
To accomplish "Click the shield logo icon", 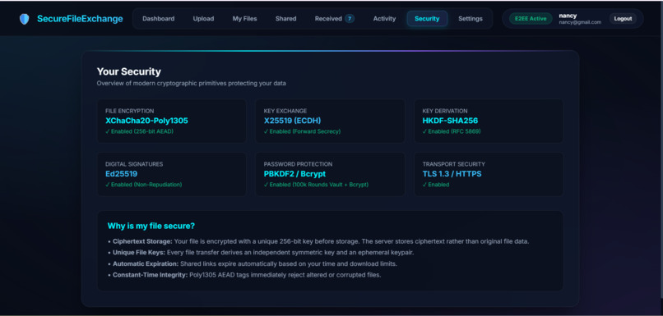I will [x=25, y=19].
